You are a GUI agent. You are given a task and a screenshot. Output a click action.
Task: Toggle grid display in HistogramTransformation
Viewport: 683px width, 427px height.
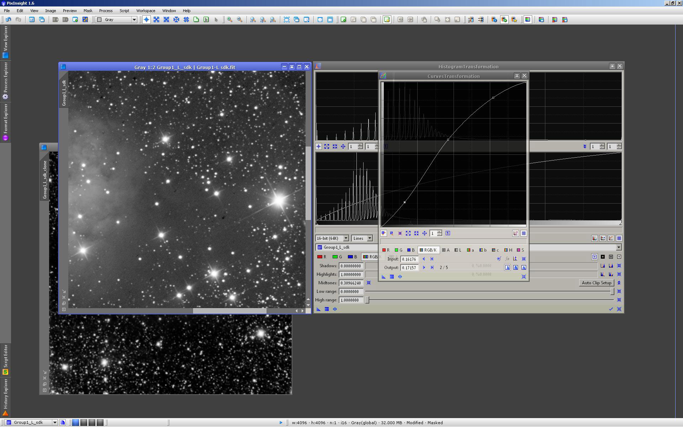coord(619,238)
